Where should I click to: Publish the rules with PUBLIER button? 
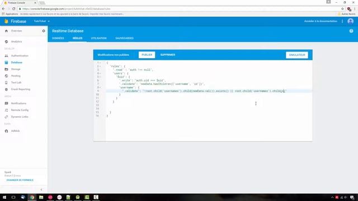point(147,55)
